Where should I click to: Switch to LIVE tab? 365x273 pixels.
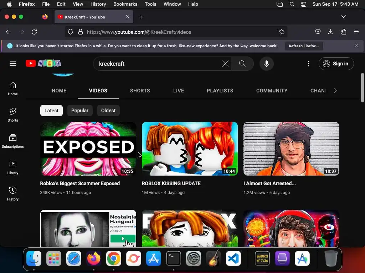[179, 91]
